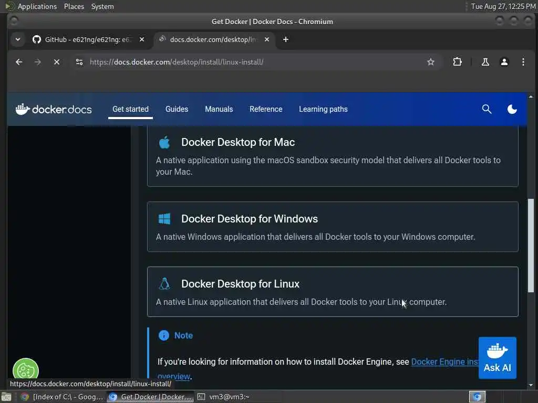Click the show desktop icon in taskbar
This screenshot has height=403, width=538.
pos(6,397)
